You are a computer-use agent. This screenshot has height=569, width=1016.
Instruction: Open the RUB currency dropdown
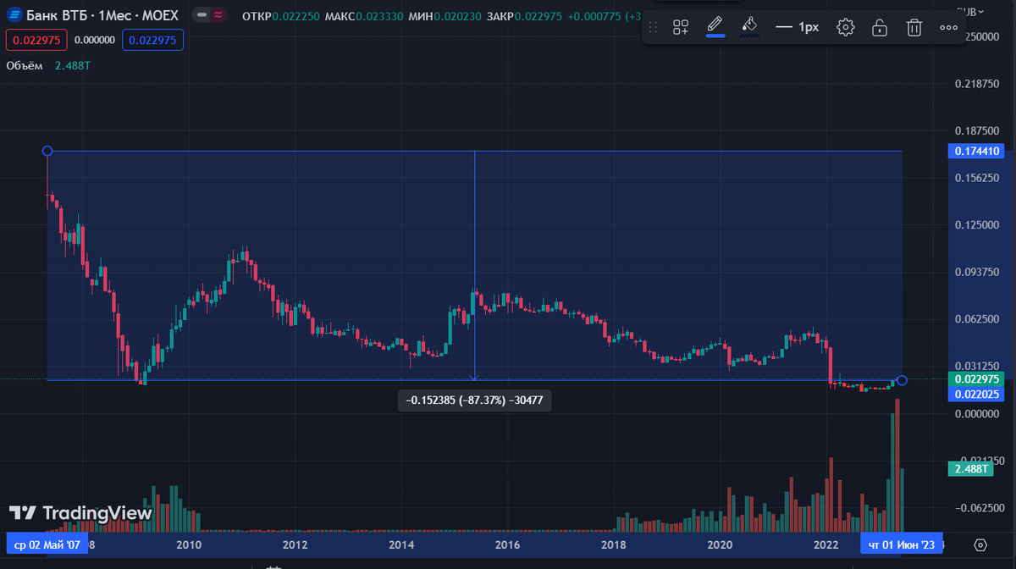pos(969,11)
